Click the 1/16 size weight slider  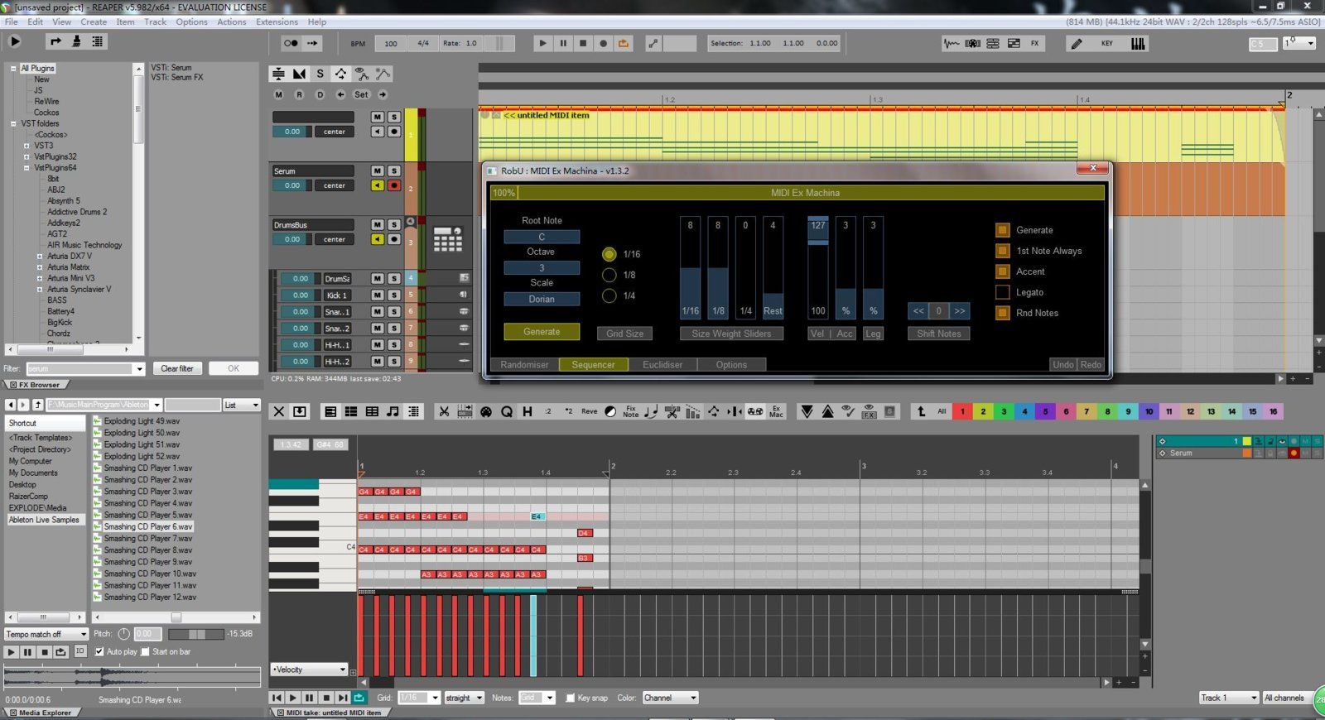pyautogui.click(x=691, y=267)
